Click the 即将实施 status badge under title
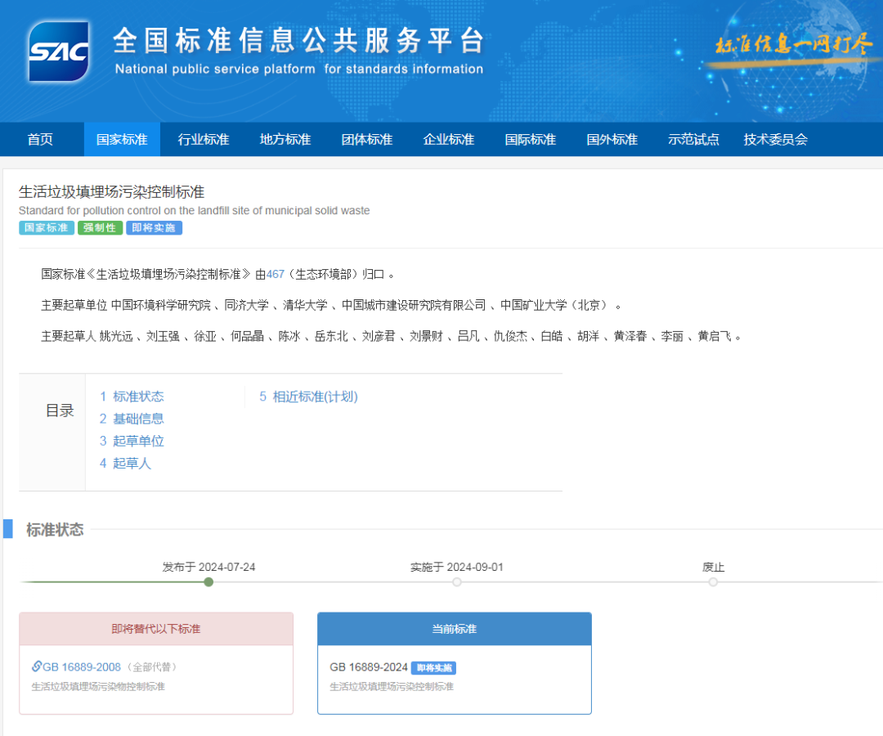 tap(154, 228)
